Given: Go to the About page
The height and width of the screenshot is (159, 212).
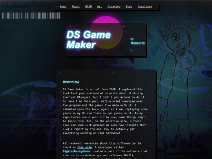Looking at the screenshot, I should click(x=76, y=7).
